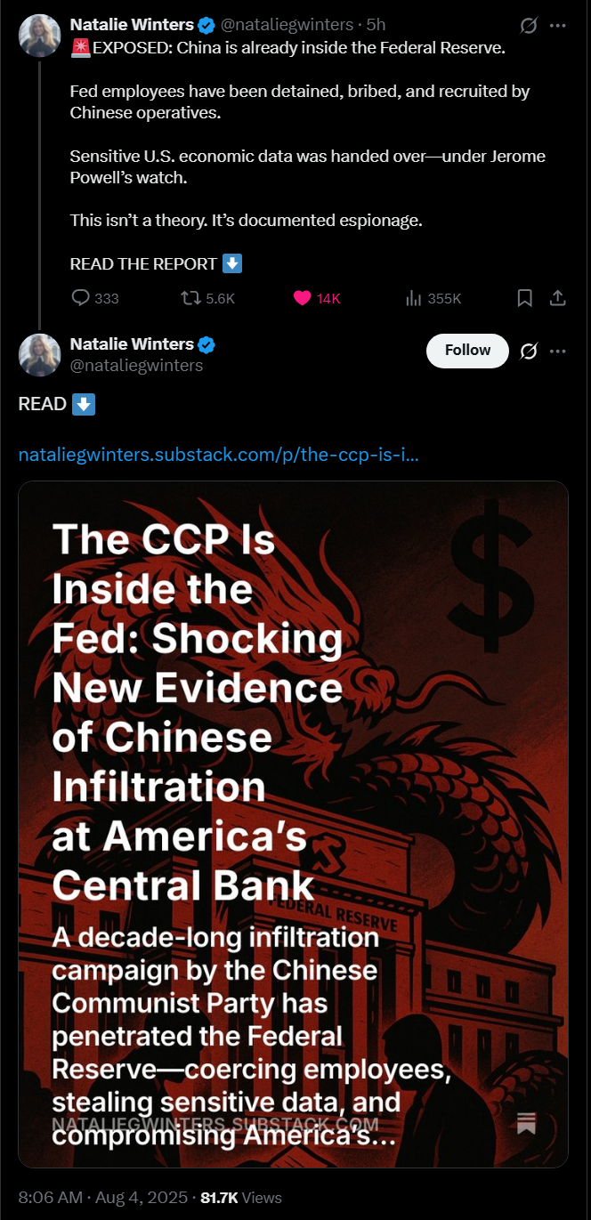Click the reply icon showing 333 comments
Viewport: 591px width, 1220px height.
(81, 298)
